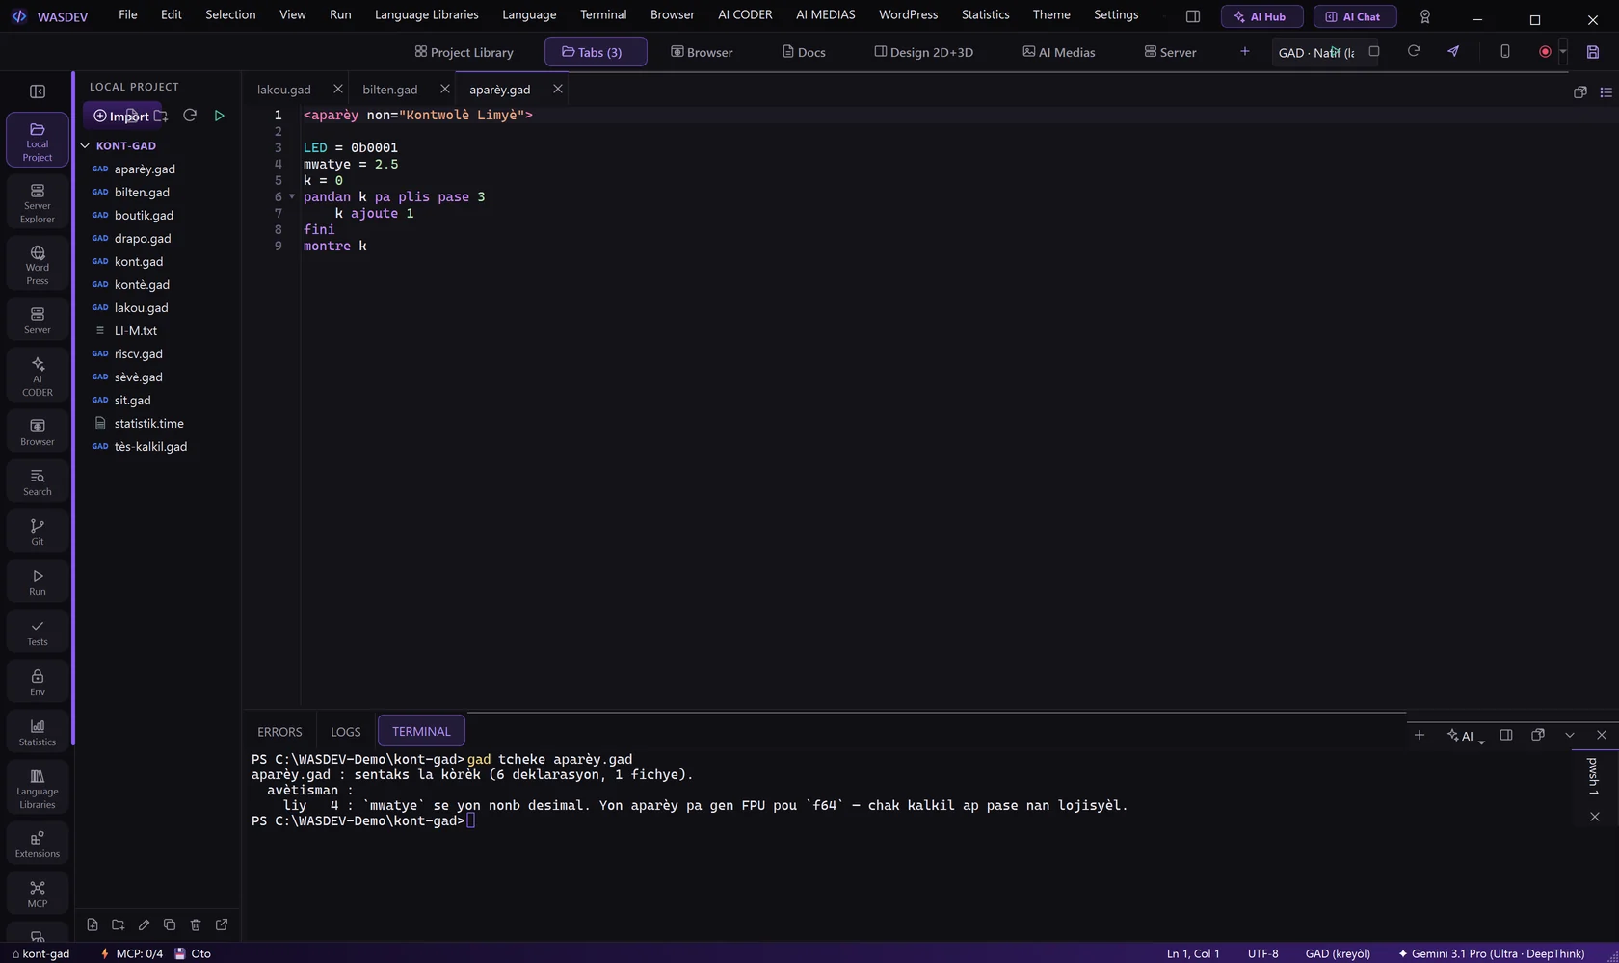Open the record options dropdown arrow

click(x=1563, y=52)
